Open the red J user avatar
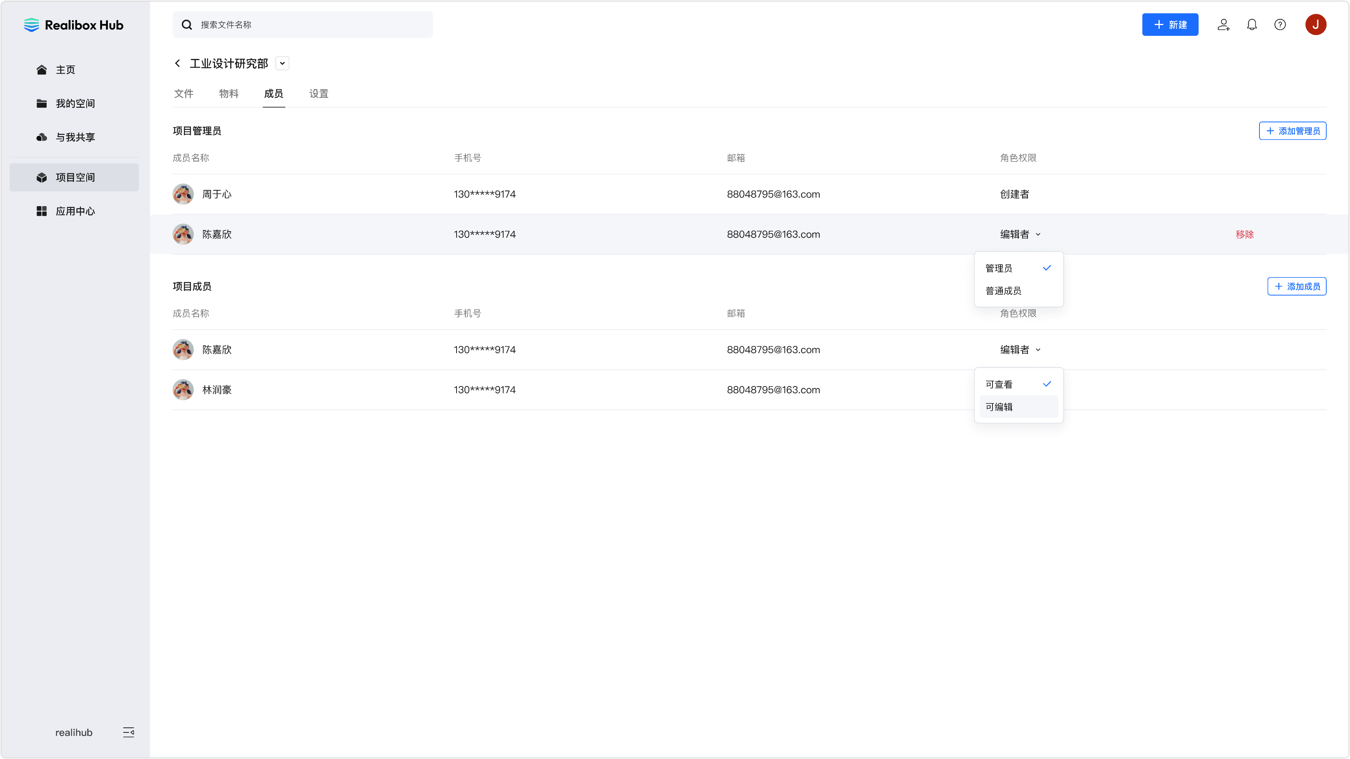 pyautogui.click(x=1315, y=25)
